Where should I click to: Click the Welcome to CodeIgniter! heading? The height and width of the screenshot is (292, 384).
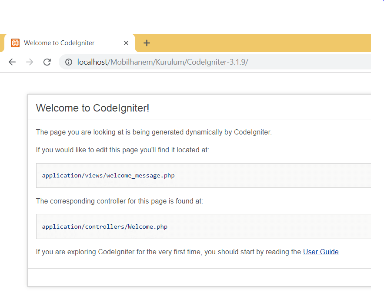[x=93, y=108]
